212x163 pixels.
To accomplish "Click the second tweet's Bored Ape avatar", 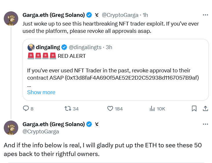I will click(11, 128).
